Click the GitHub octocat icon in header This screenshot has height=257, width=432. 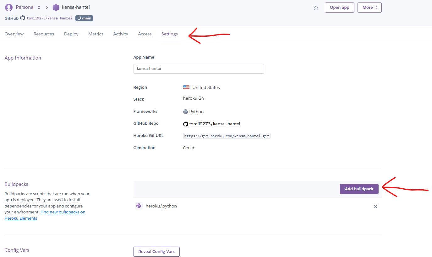click(x=23, y=18)
